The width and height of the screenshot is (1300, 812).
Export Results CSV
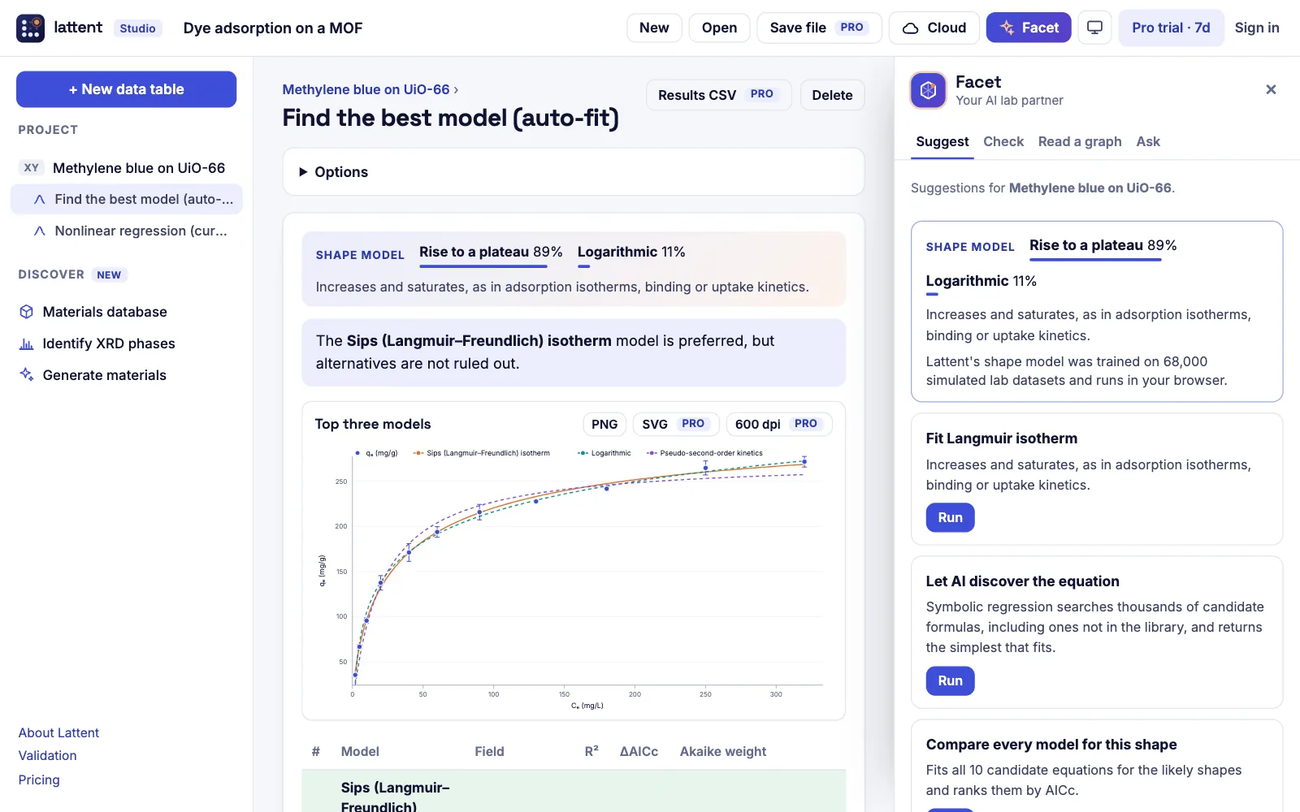tap(718, 95)
